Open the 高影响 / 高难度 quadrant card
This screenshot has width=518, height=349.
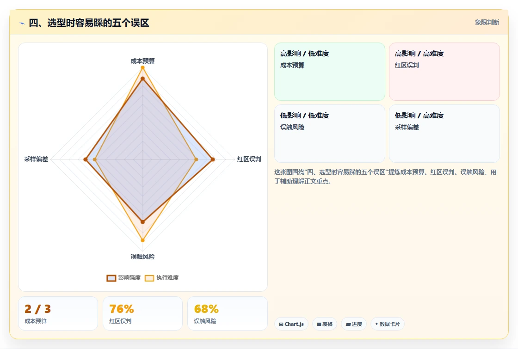tap(444, 72)
